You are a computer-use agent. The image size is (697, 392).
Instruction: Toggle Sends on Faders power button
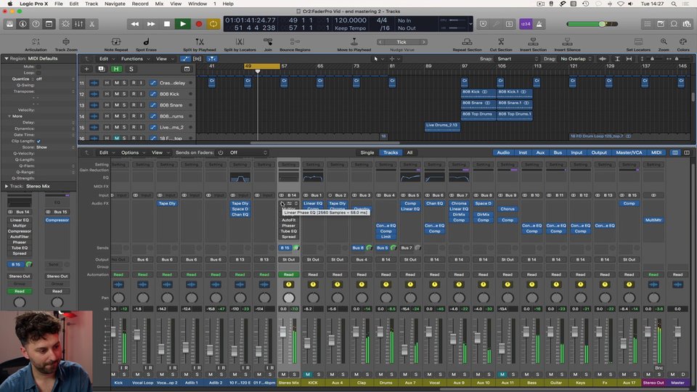[x=221, y=152]
